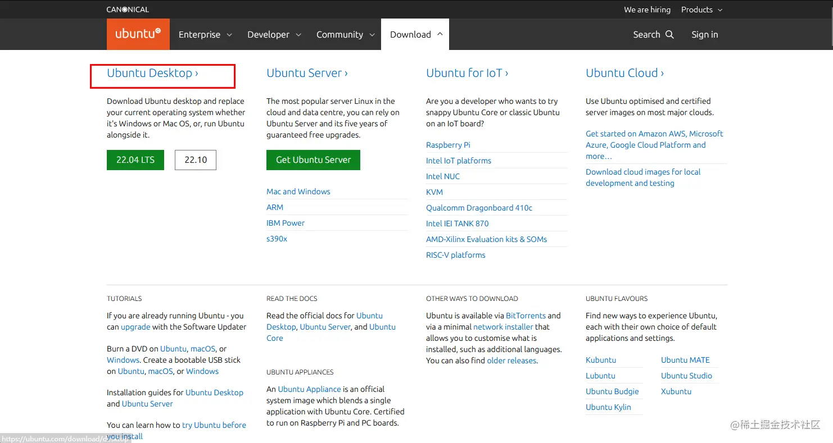Expand the Enterprise menu

click(205, 34)
